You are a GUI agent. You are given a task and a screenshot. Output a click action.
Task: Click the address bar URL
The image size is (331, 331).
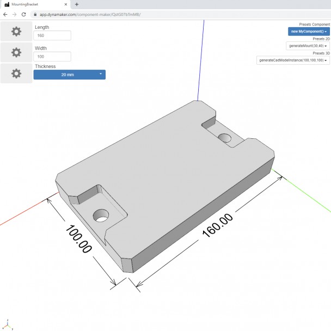pyautogui.click(x=90, y=14)
